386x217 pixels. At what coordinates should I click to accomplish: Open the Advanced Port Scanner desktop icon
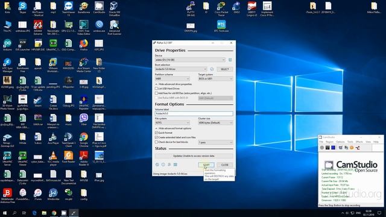(x=114, y=27)
